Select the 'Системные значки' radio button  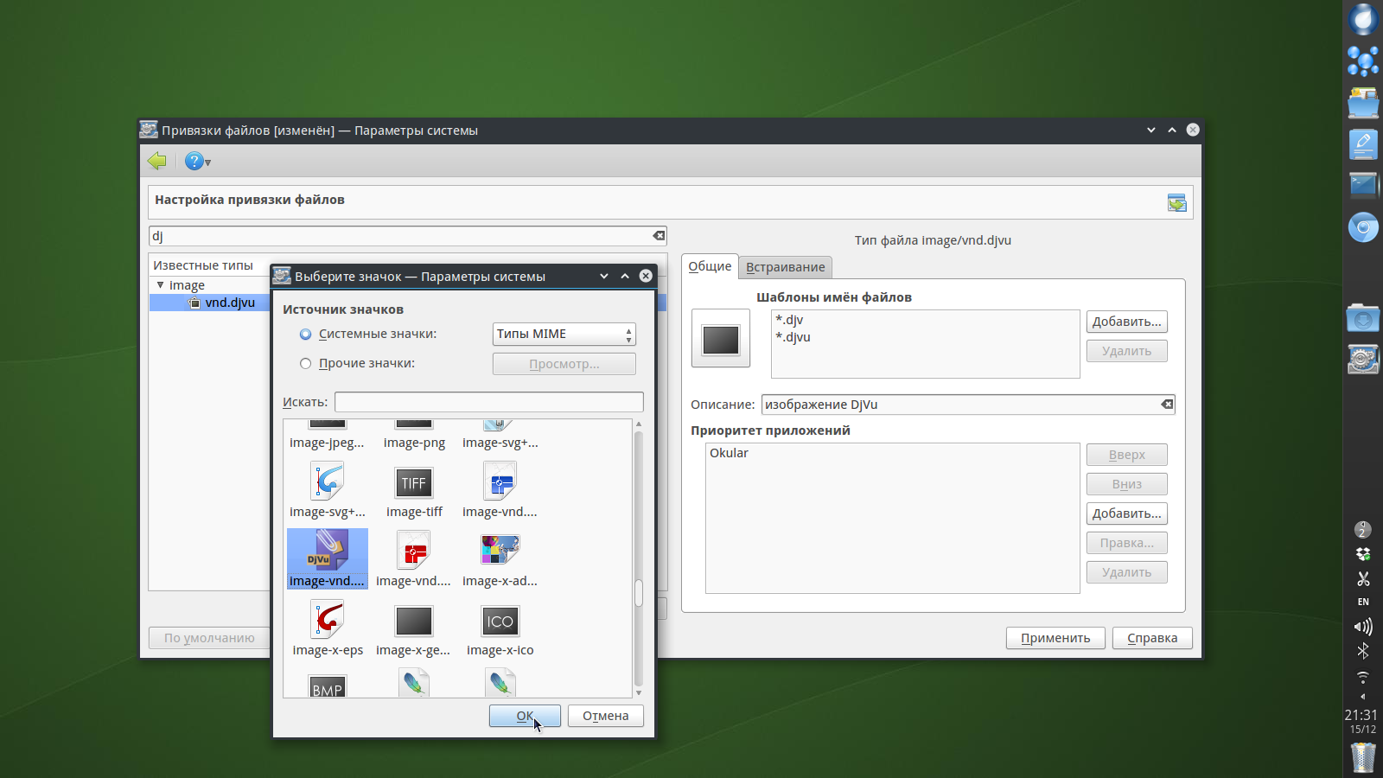point(306,335)
